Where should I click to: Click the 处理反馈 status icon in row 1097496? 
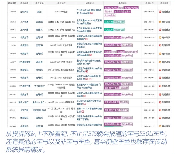160,95
